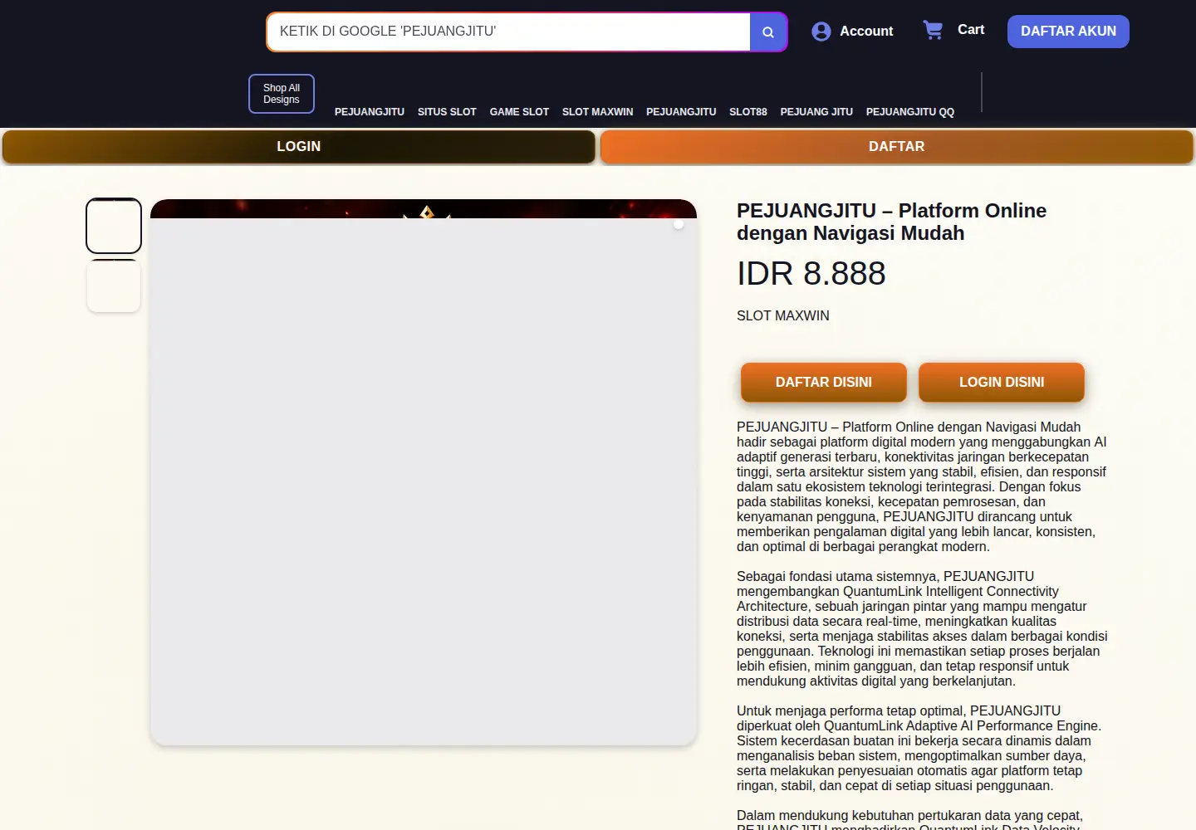Select the first product thumbnail
This screenshot has height=830, width=1196.
[114, 226]
